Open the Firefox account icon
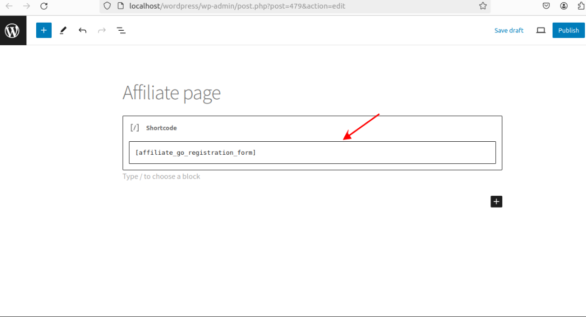Viewport: 586px width, 317px height. point(564,6)
